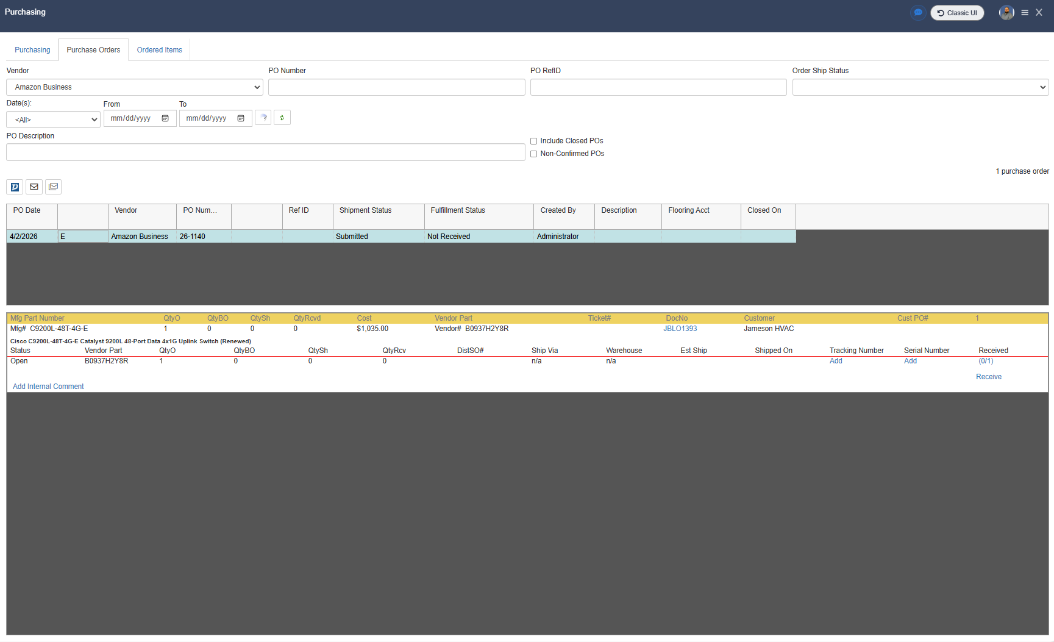Switch to Classic UI
Viewport: 1054px width, 642px height.
(x=957, y=13)
